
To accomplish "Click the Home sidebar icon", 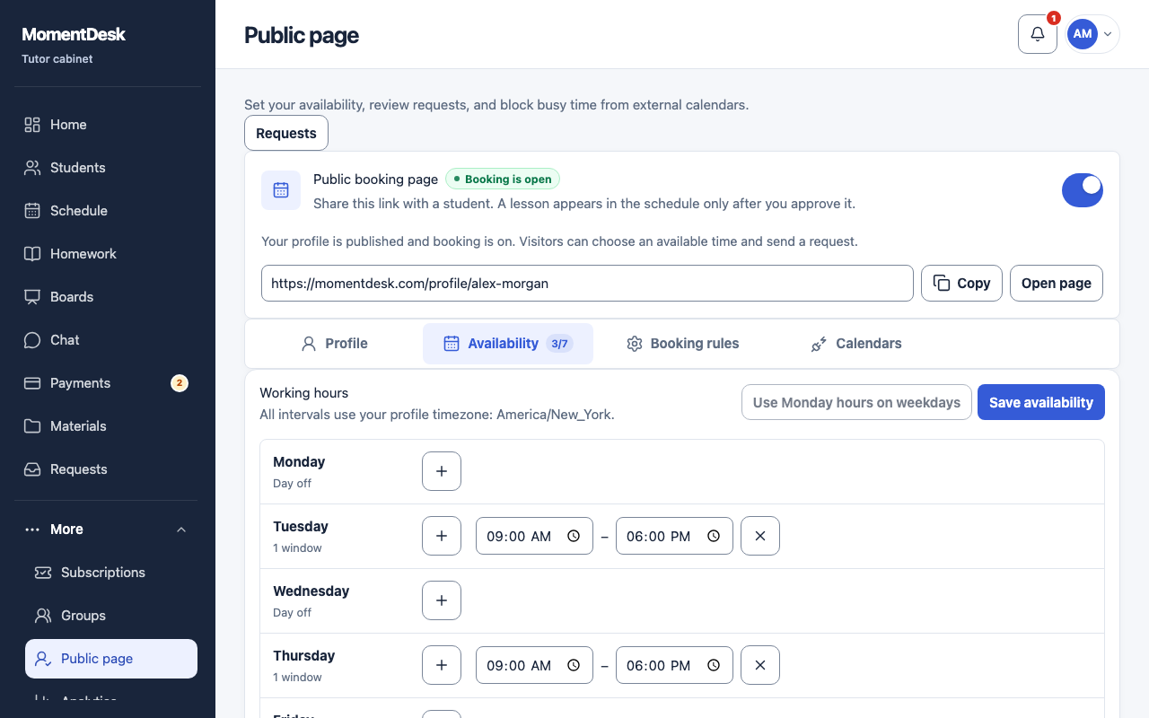I will [32, 125].
